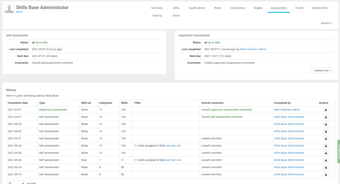Click the Assess now button

coord(322,70)
